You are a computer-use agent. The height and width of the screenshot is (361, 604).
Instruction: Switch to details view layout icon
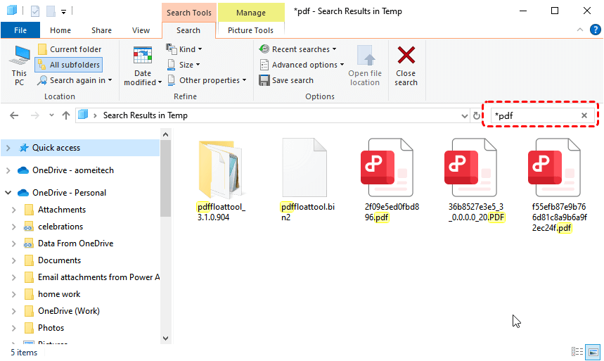(x=577, y=351)
